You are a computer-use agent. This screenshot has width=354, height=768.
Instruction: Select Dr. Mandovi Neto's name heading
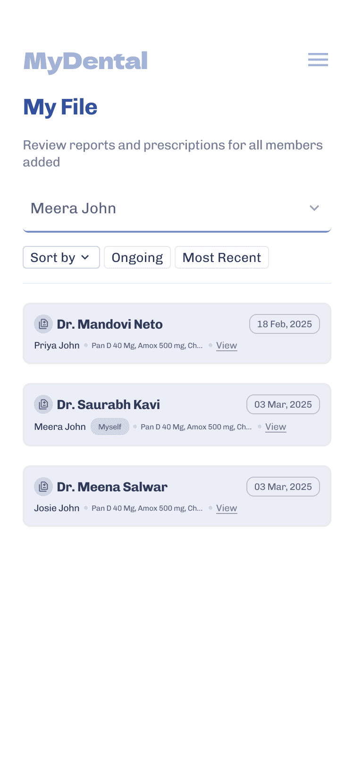tap(110, 324)
